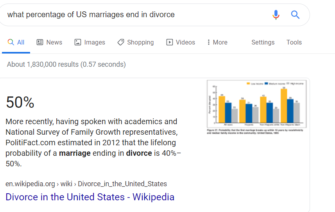This screenshot has width=335, height=212.
Task: Switch to the News results tab
Action: [x=49, y=42]
